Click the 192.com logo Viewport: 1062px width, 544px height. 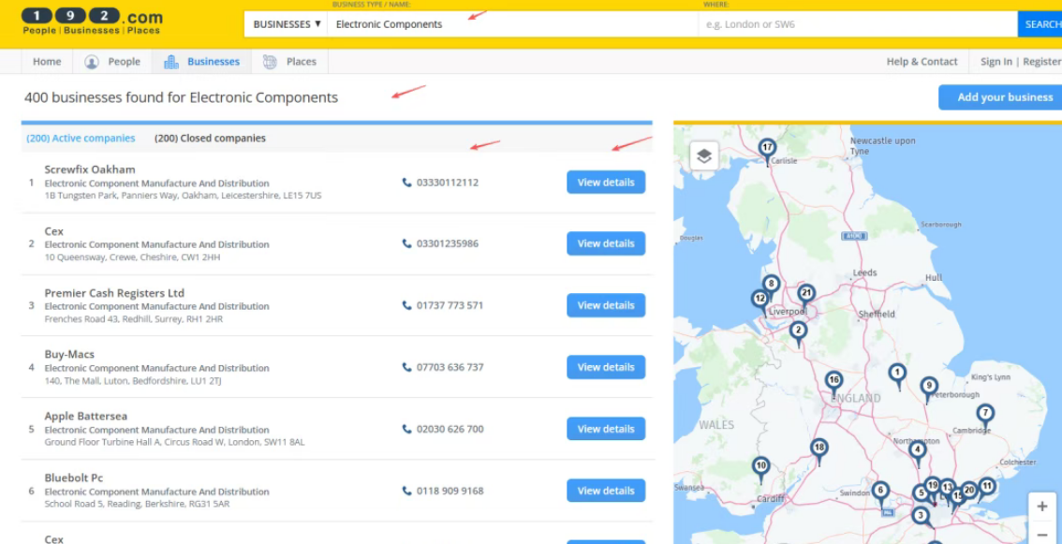[92, 22]
